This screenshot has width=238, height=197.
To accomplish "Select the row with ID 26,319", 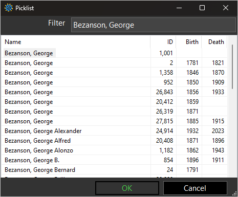I will pyautogui.click(x=115, y=112).
